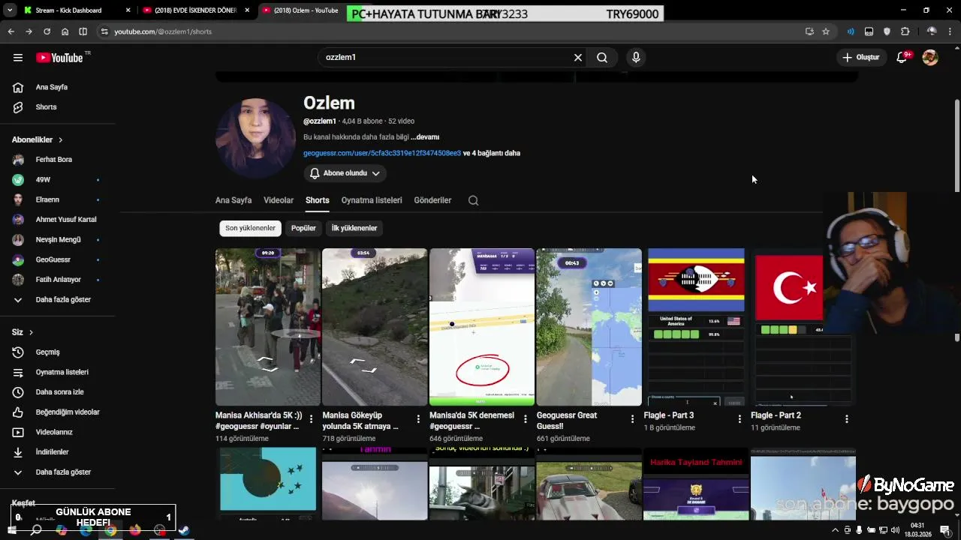
Task: Bookmark this page with the star icon
Action: [826, 31]
